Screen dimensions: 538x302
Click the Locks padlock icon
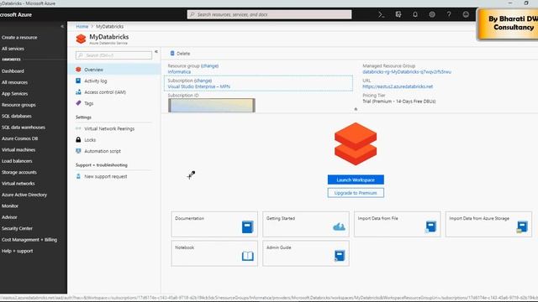coord(78,140)
